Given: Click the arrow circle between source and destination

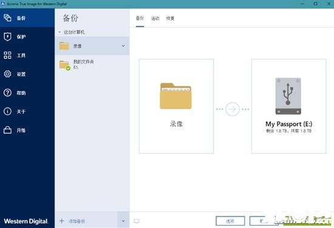Looking at the screenshot, I should [x=233, y=109].
